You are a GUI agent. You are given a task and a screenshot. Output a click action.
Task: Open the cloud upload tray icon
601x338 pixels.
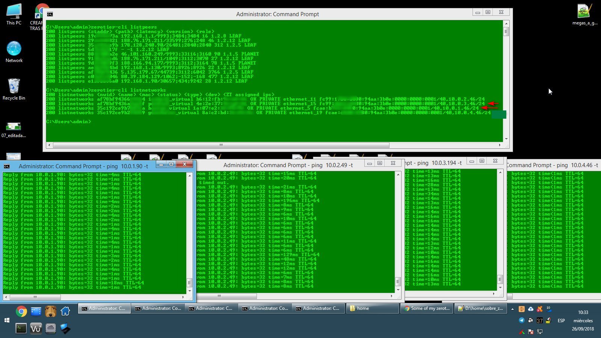tap(531, 309)
